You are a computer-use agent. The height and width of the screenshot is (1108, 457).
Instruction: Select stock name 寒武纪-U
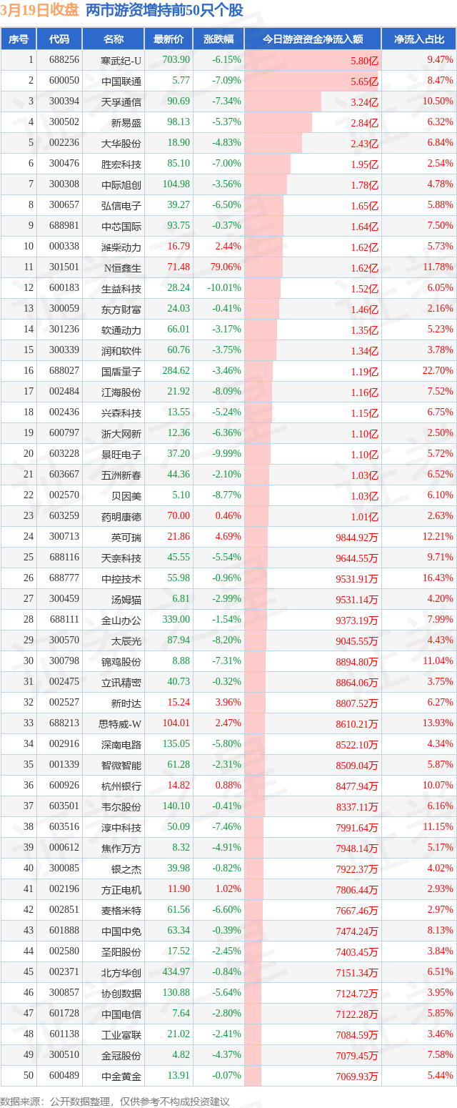[x=121, y=61]
